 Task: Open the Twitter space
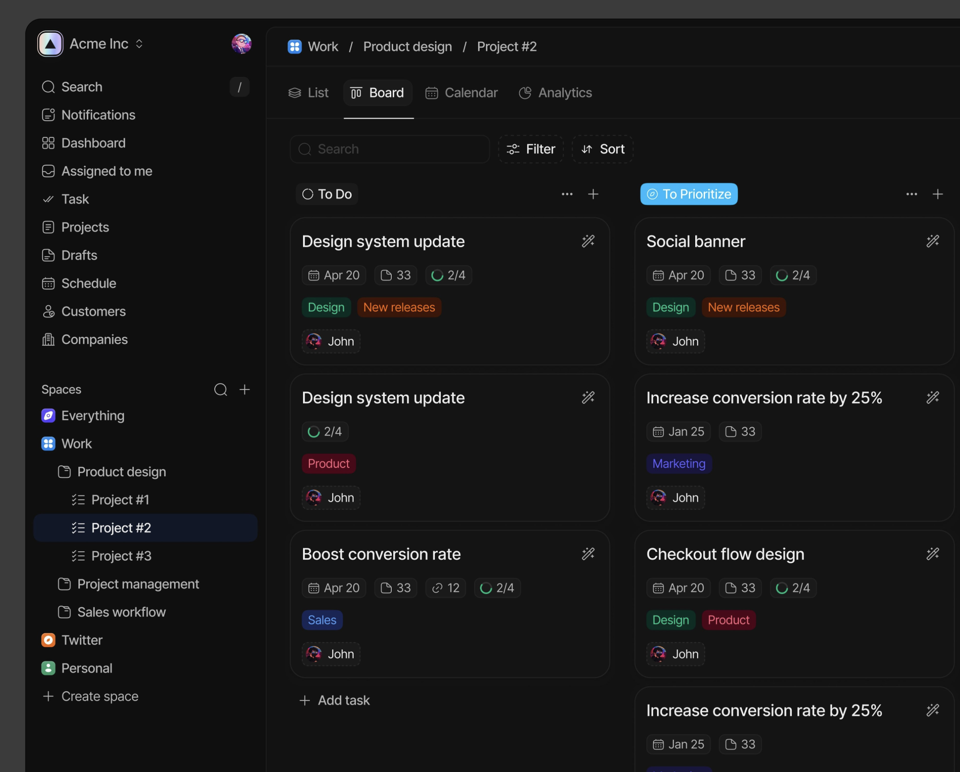[72, 640]
